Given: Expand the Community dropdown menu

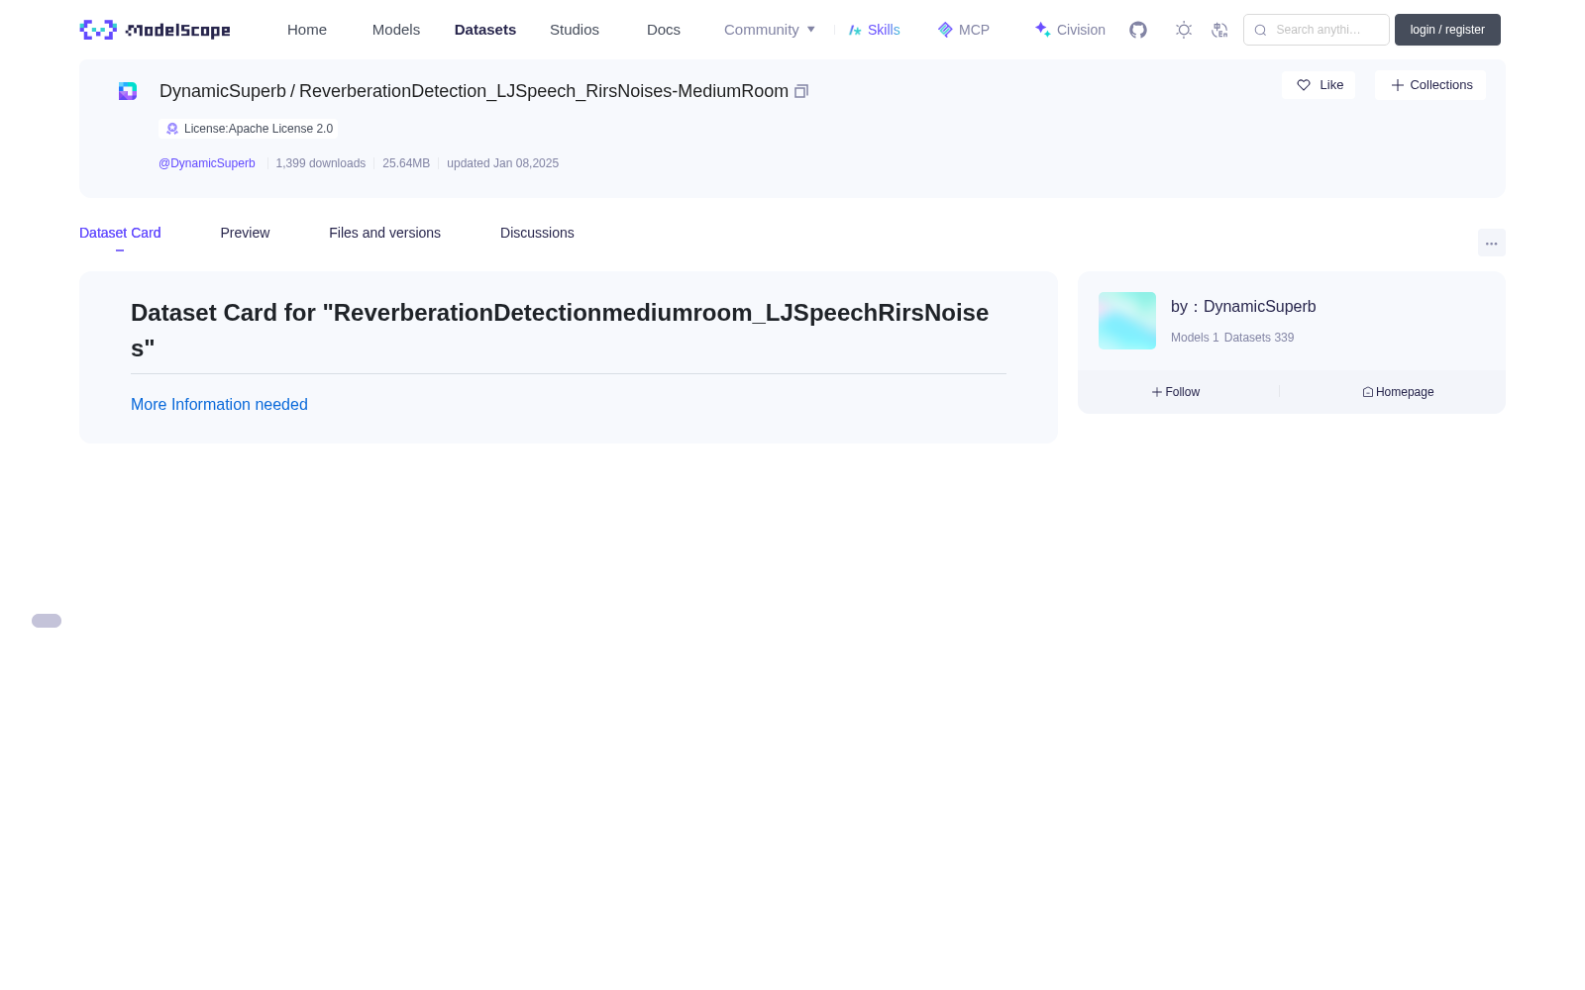Looking at the screenshot, I should tap(770, 30).
